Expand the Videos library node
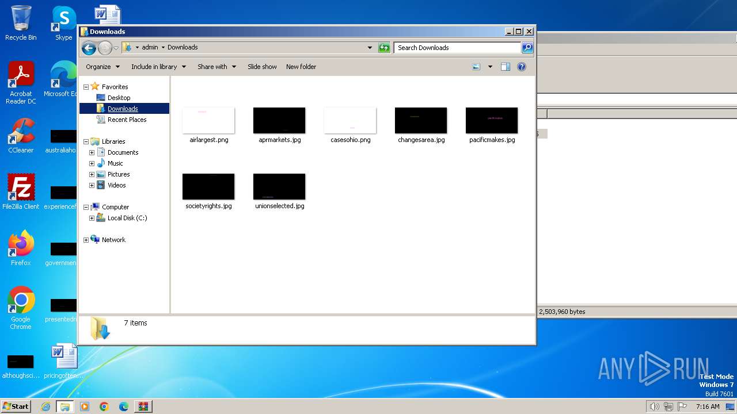Viewport: 737px width, 414px height. tap(92, 185)
